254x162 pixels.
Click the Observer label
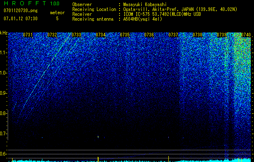point(82,5)
